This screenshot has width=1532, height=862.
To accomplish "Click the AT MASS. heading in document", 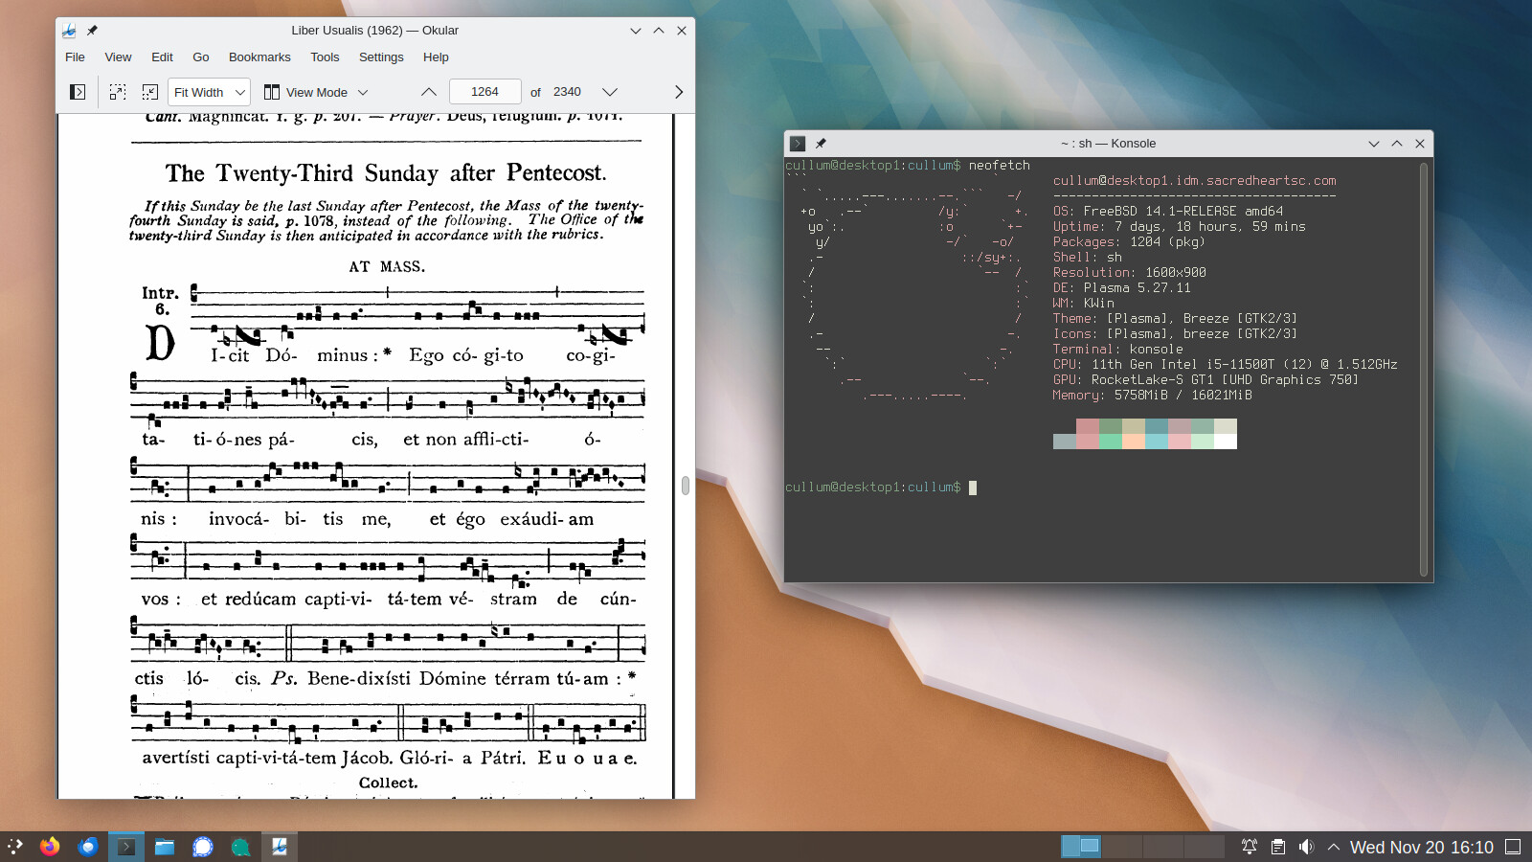I will coord(387,267).
